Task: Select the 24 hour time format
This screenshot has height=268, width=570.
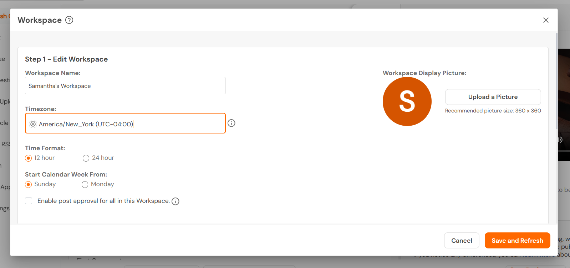Action: pyautogui.click(x=86, y=158)
